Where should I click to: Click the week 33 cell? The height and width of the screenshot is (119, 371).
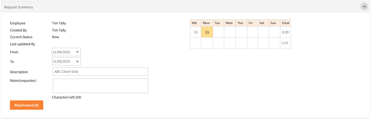tap(196, 32)
